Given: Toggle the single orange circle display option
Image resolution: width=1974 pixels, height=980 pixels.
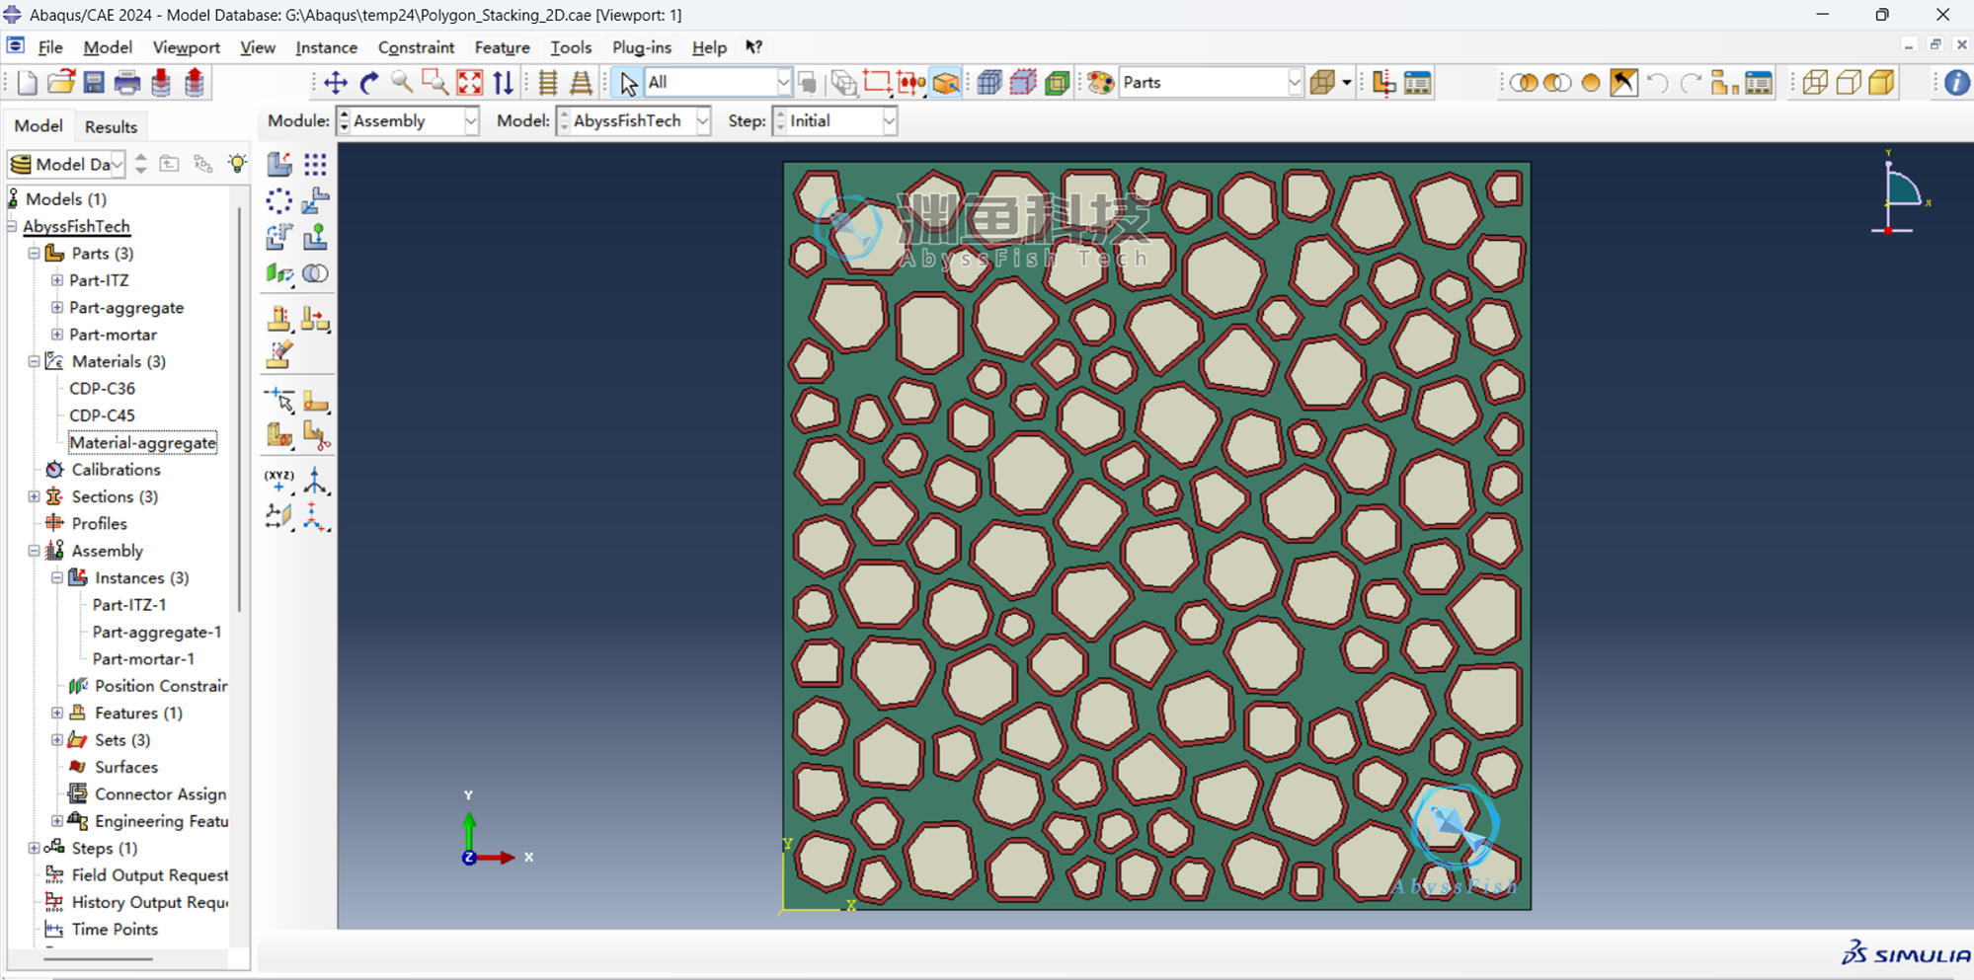Looking at the screenshot, I should [1590, 83].
